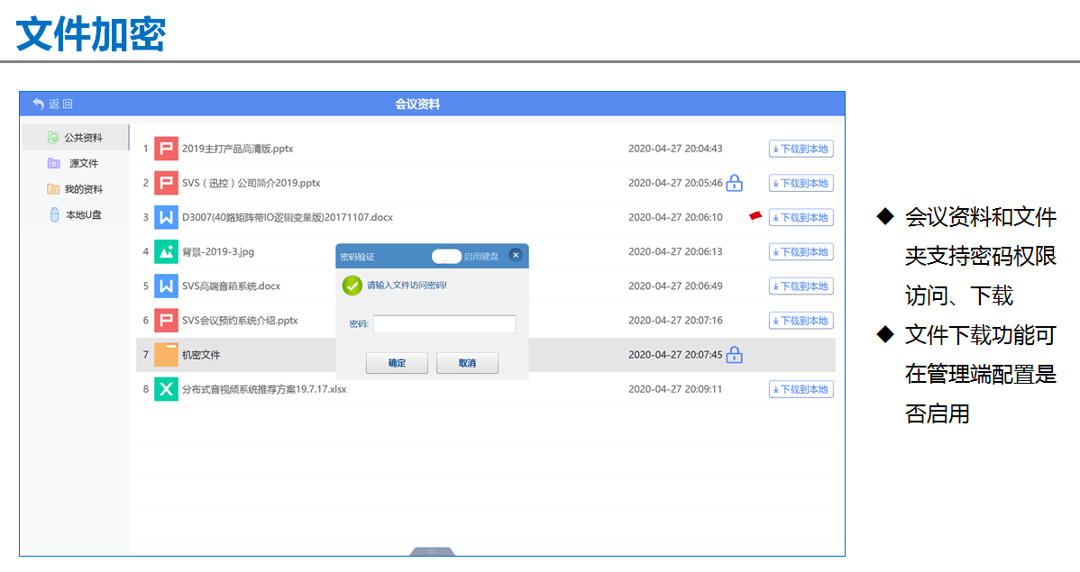Image resolution: width=1080 pixels, height=572 pixels.
Task: Click the 机密文件 folder icon
Action: [x=166, y=355]
